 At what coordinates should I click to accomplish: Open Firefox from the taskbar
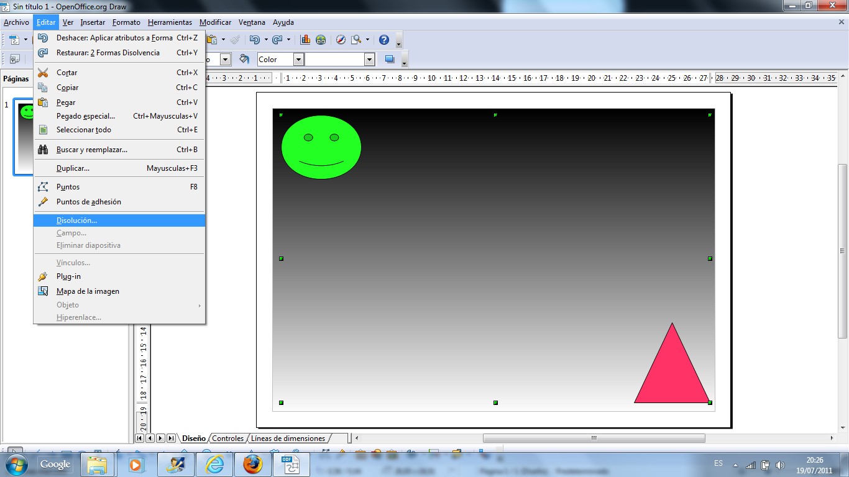[253, 465]
